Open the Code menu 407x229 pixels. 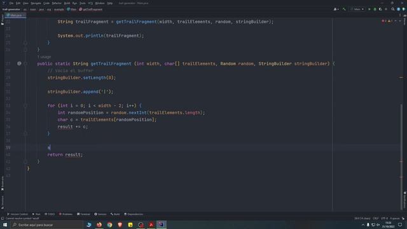(46, 3)
